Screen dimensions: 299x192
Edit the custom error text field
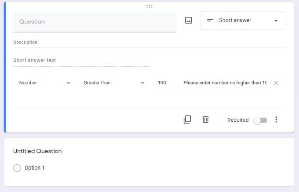225,83
